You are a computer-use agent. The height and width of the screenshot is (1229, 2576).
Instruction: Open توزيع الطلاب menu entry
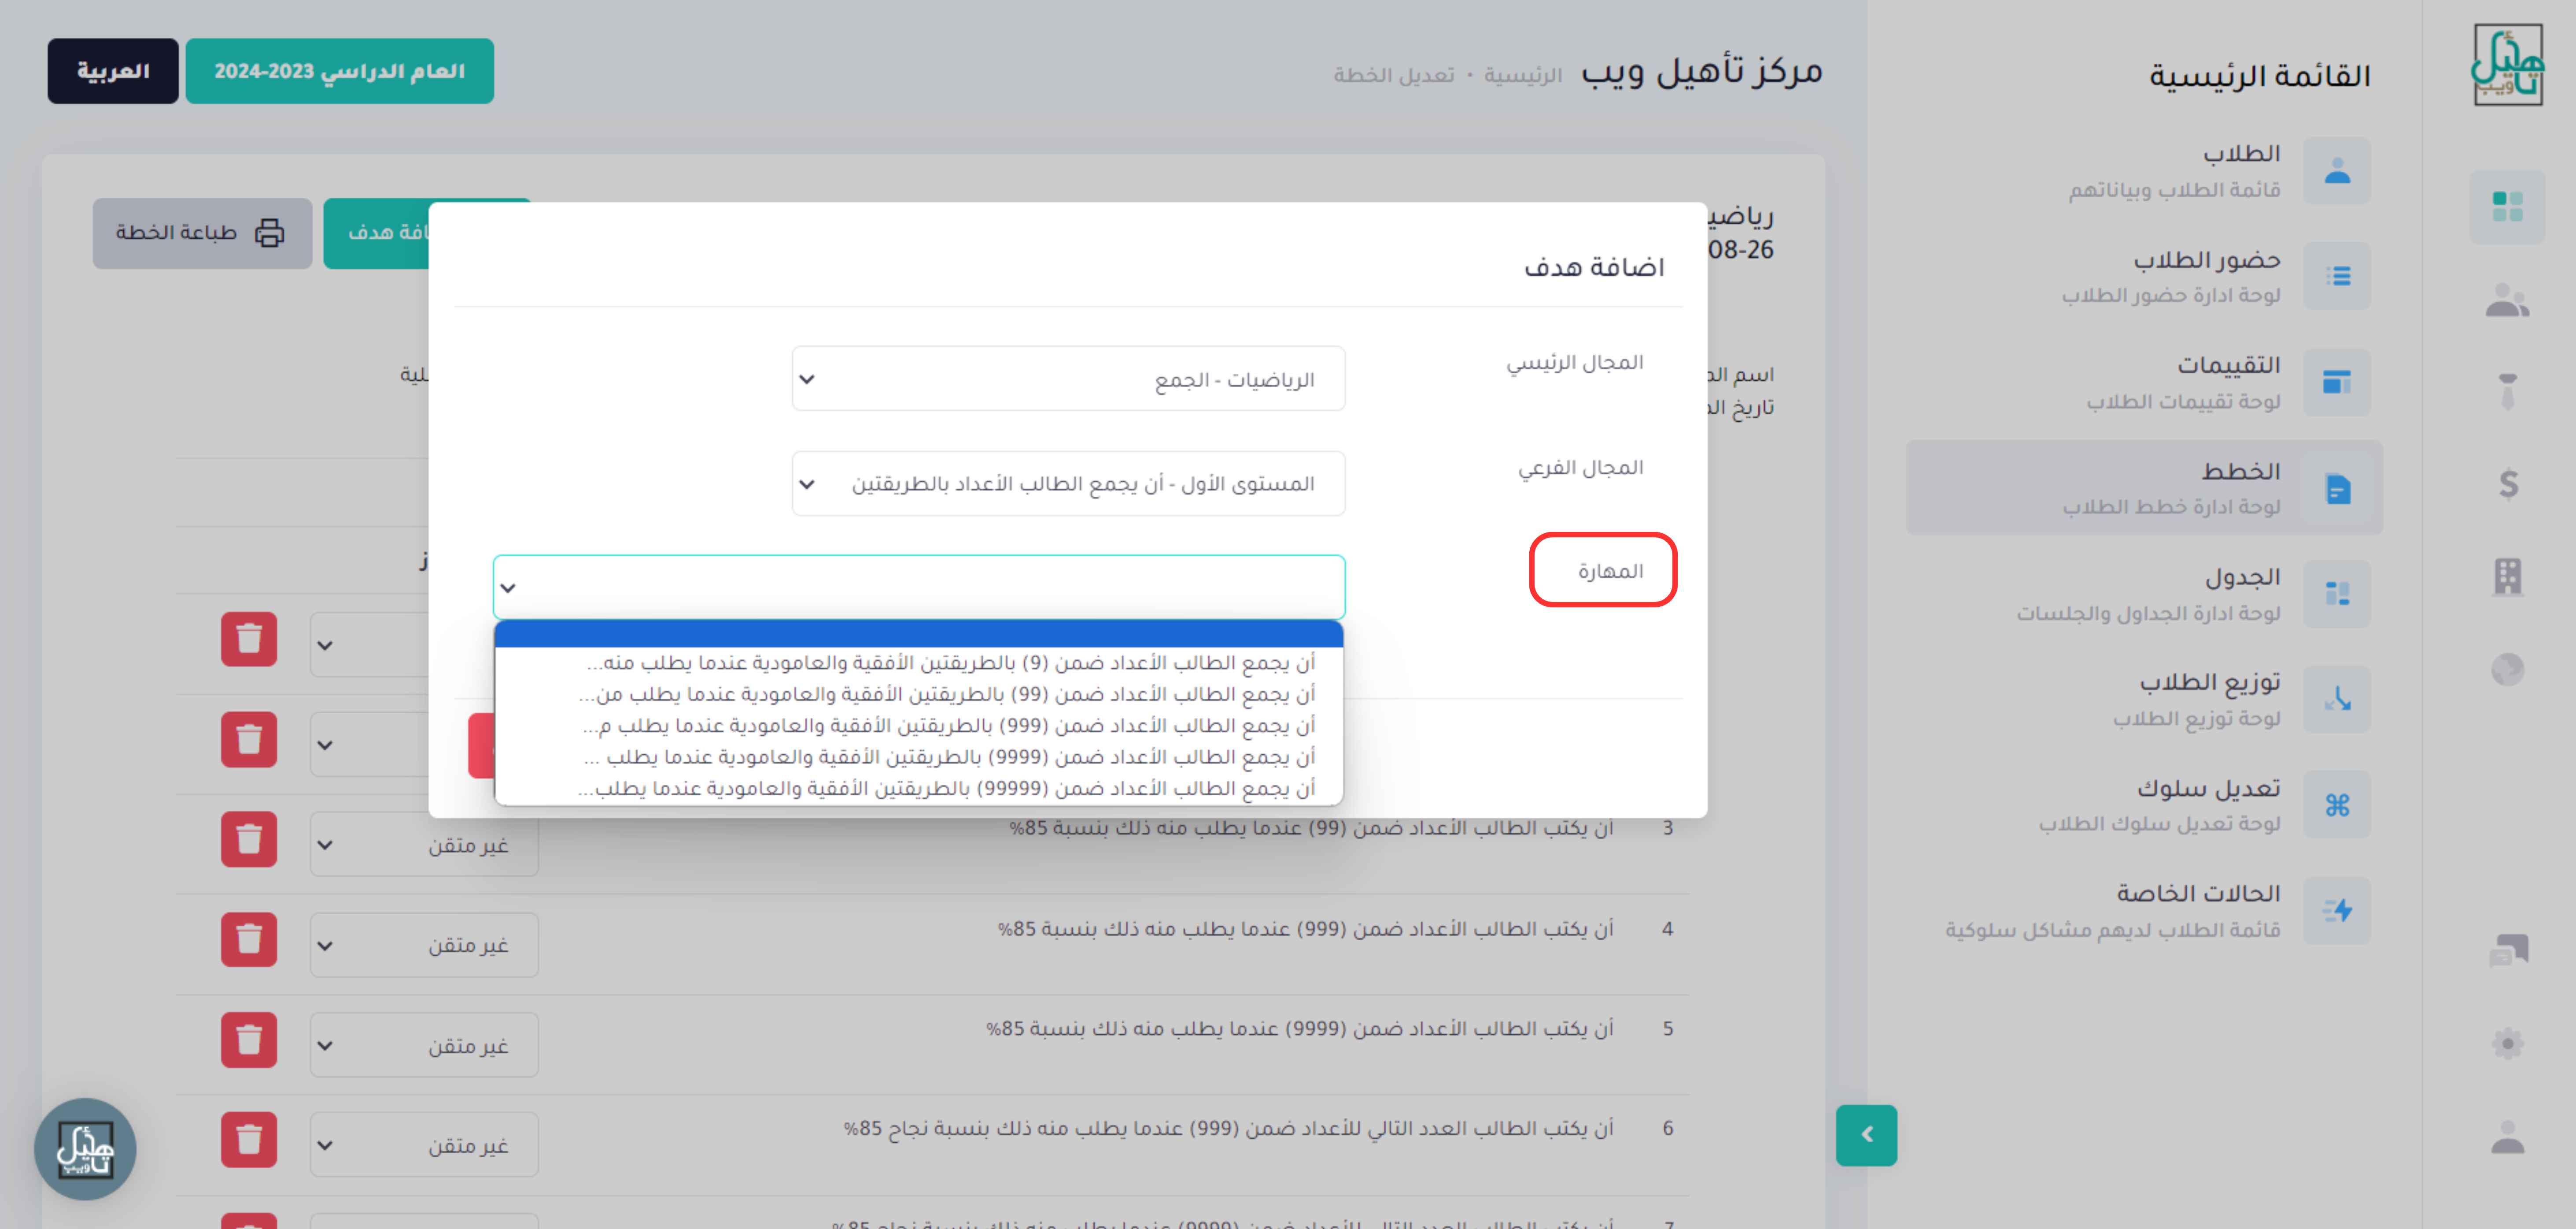coord(2145,699)
